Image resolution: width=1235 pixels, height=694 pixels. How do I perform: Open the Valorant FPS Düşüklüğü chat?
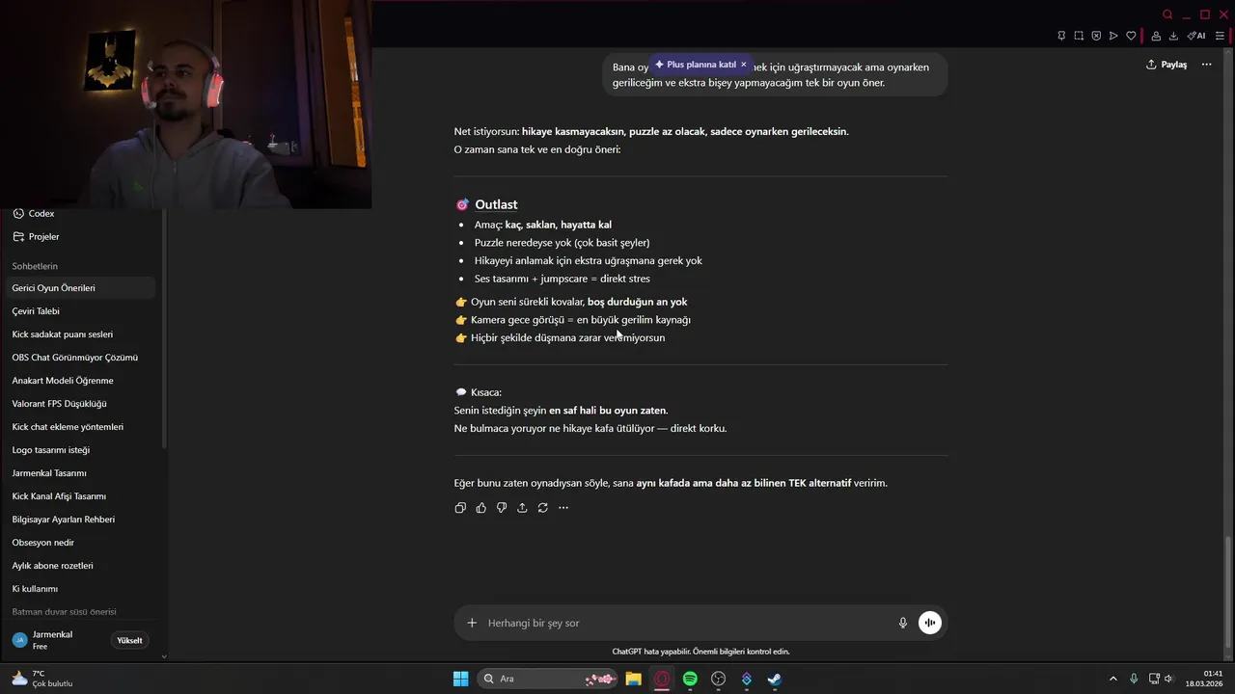point(80,404)
